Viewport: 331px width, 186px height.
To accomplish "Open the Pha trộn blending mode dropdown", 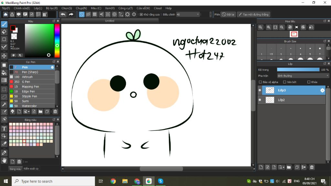I will (x=303, y=76).
